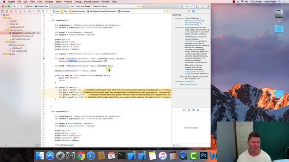This screenshot has width=289, height=162.
Task: Show Code Snippet library
Action: [x=189, y=110]
